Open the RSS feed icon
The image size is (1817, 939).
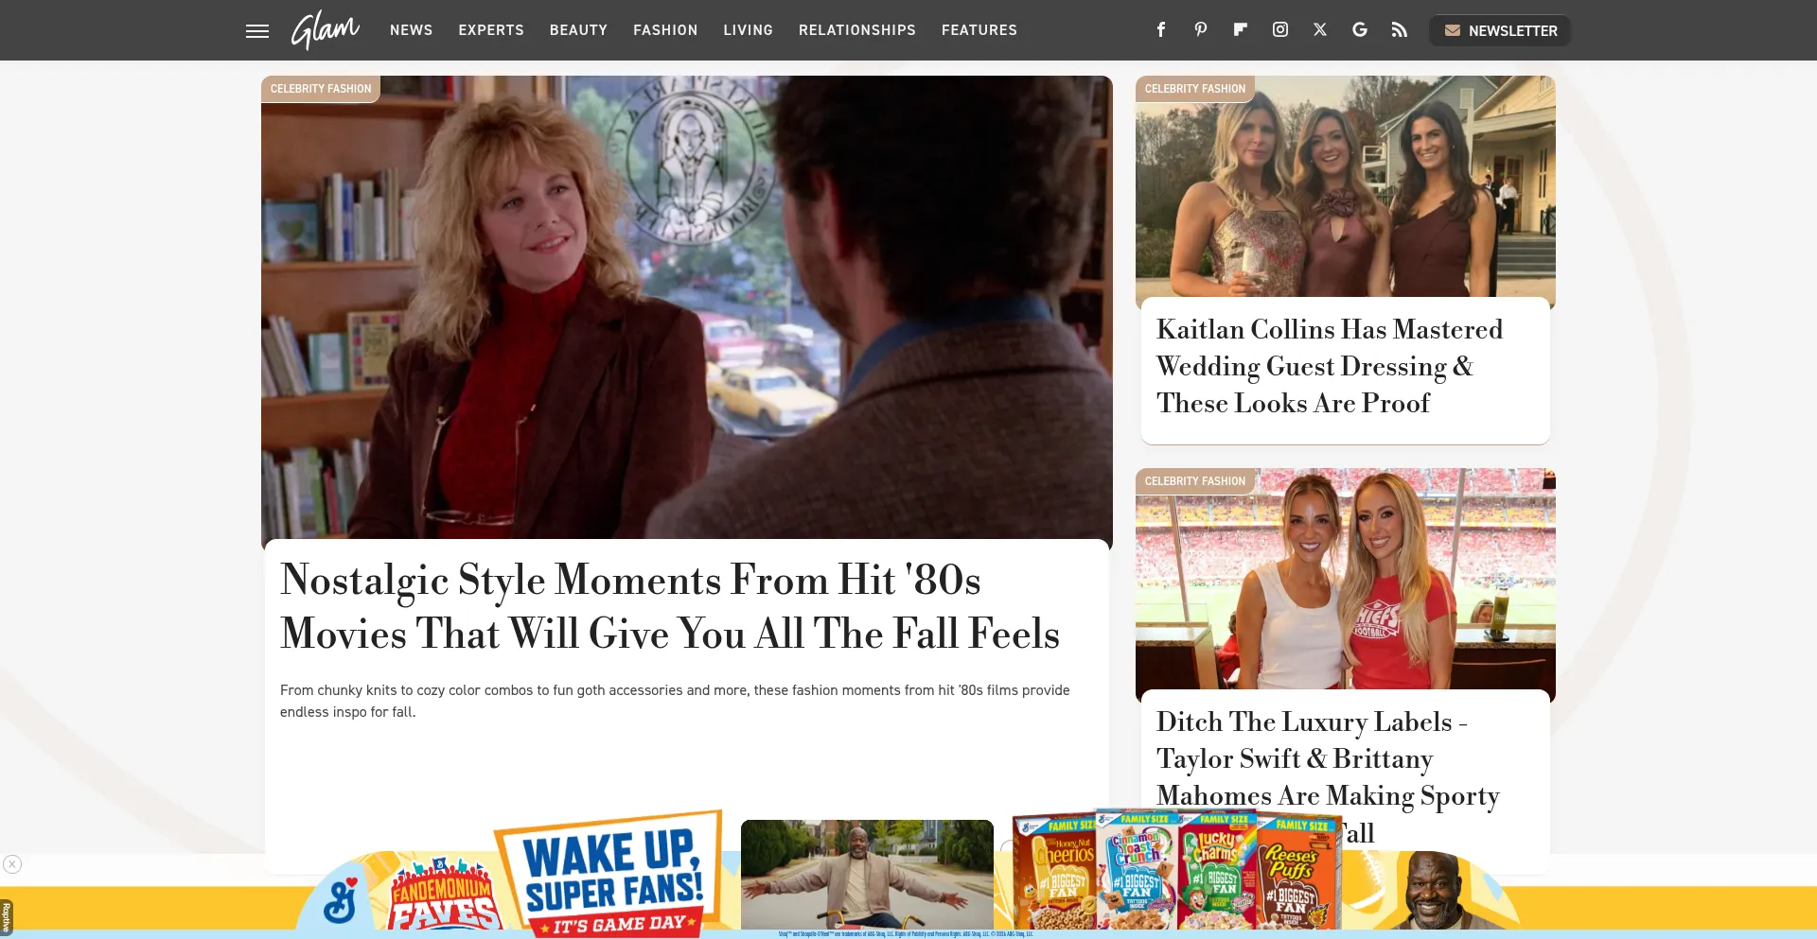pos(1399,29)
